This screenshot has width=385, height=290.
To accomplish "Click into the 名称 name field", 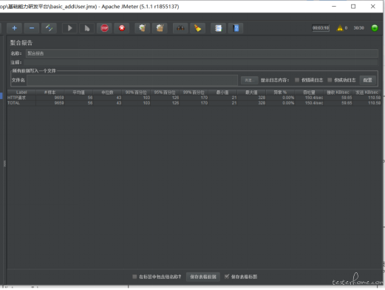I will point(202,53).
